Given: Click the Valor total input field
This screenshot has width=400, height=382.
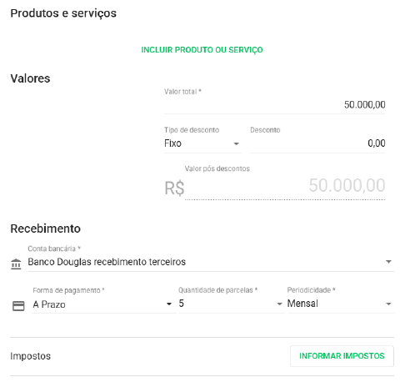Looking at the screenshot, I should tap(275, 105).
